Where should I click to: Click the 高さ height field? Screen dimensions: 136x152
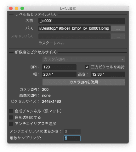[x=108, y=74]
